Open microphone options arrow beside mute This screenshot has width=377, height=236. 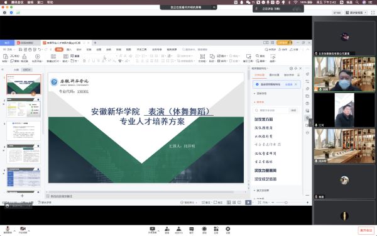[14, 231]
